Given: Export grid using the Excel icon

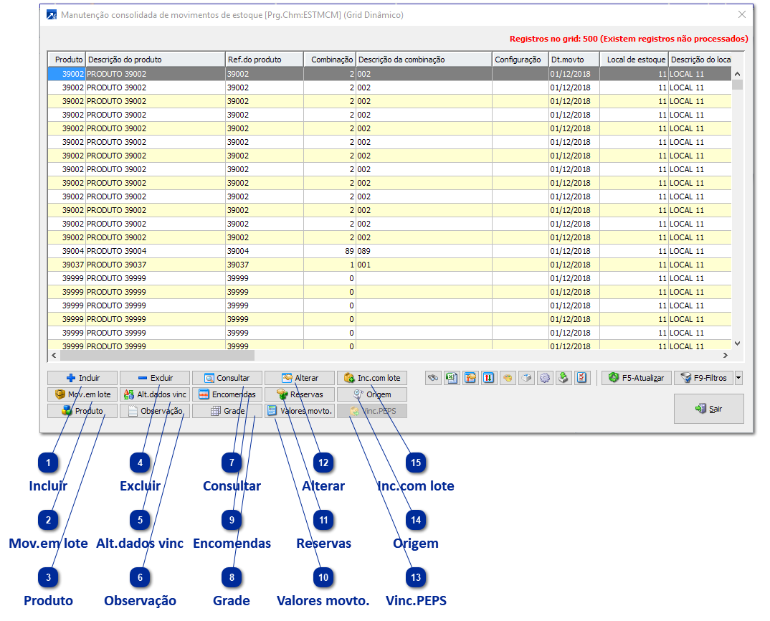Looking at the screenshot, I should click(452, 378).
